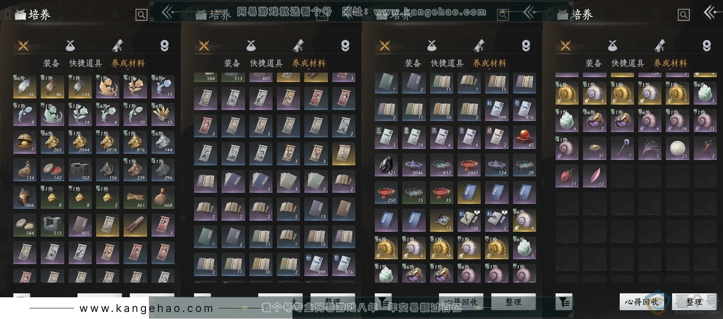Select the scroll category icon in second panel
The width and height of the screenshot is (723, 319).
click(x=298, y=45)
